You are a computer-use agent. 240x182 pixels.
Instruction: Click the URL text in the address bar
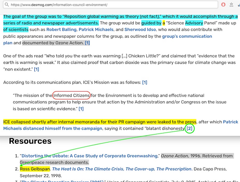[59, 5]
